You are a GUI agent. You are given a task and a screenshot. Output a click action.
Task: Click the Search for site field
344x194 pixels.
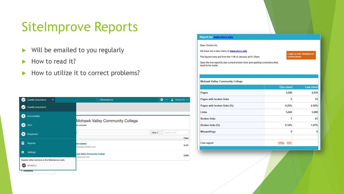[176, 133]
